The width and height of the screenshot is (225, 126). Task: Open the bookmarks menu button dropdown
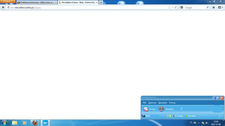pos(220,7)
